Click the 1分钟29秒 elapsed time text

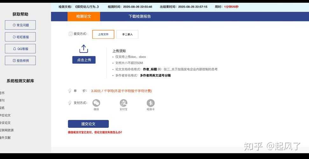tap(231, 7)
